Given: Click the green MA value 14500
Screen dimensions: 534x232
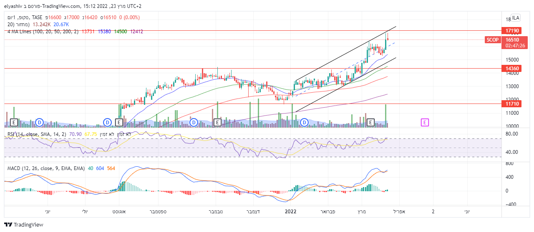Looking at the screenshot, I should [120, 31].
